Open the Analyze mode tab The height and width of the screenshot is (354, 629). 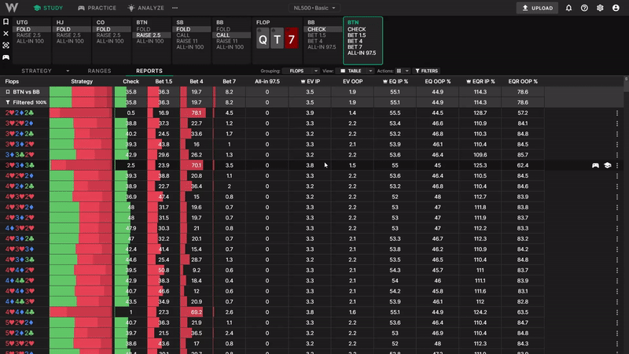(146, 8)
